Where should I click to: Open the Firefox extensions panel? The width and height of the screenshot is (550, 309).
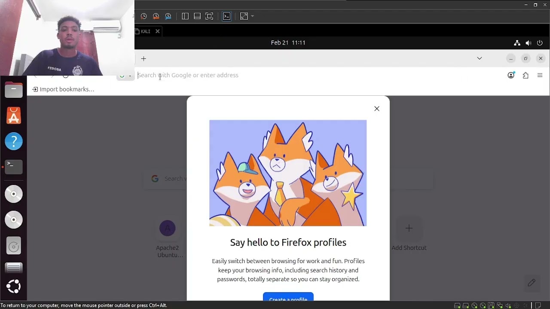(x=526, y=75)
